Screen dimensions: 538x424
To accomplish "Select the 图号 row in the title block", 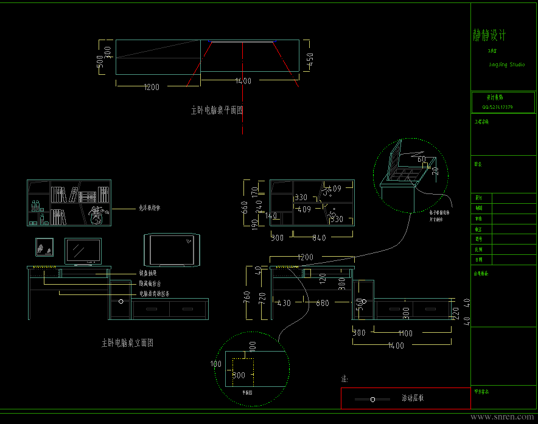I will (503, 239).
